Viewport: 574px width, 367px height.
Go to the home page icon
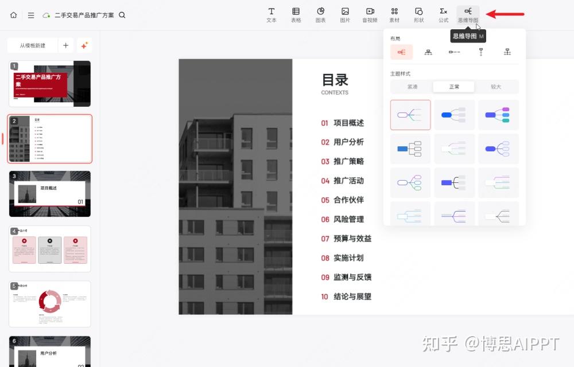pos(14,15)
